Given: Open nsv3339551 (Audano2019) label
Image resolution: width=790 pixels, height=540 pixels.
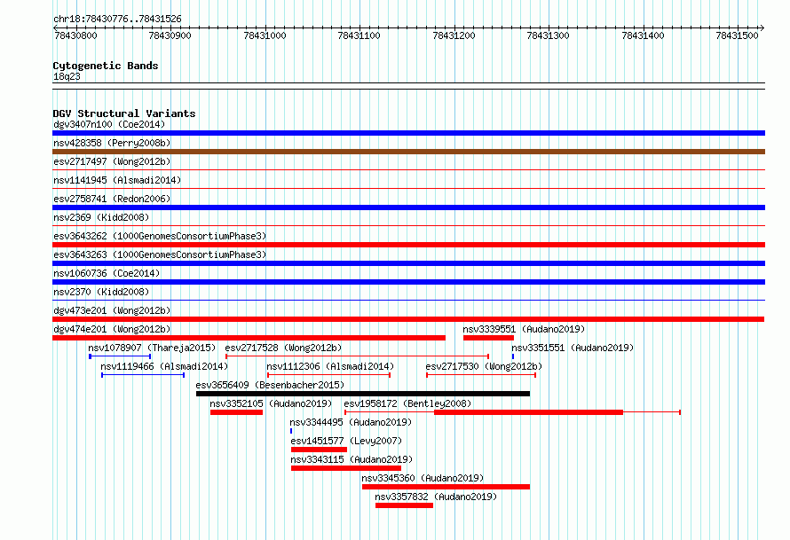Looking at the screenshot, I should coord(524,329).
